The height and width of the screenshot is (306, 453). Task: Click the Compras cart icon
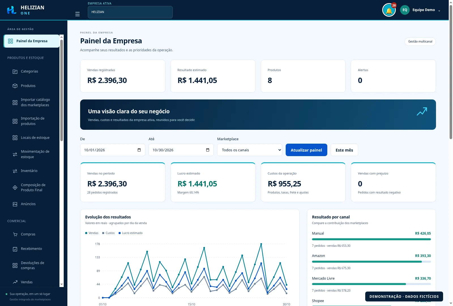tap(15, 234)
